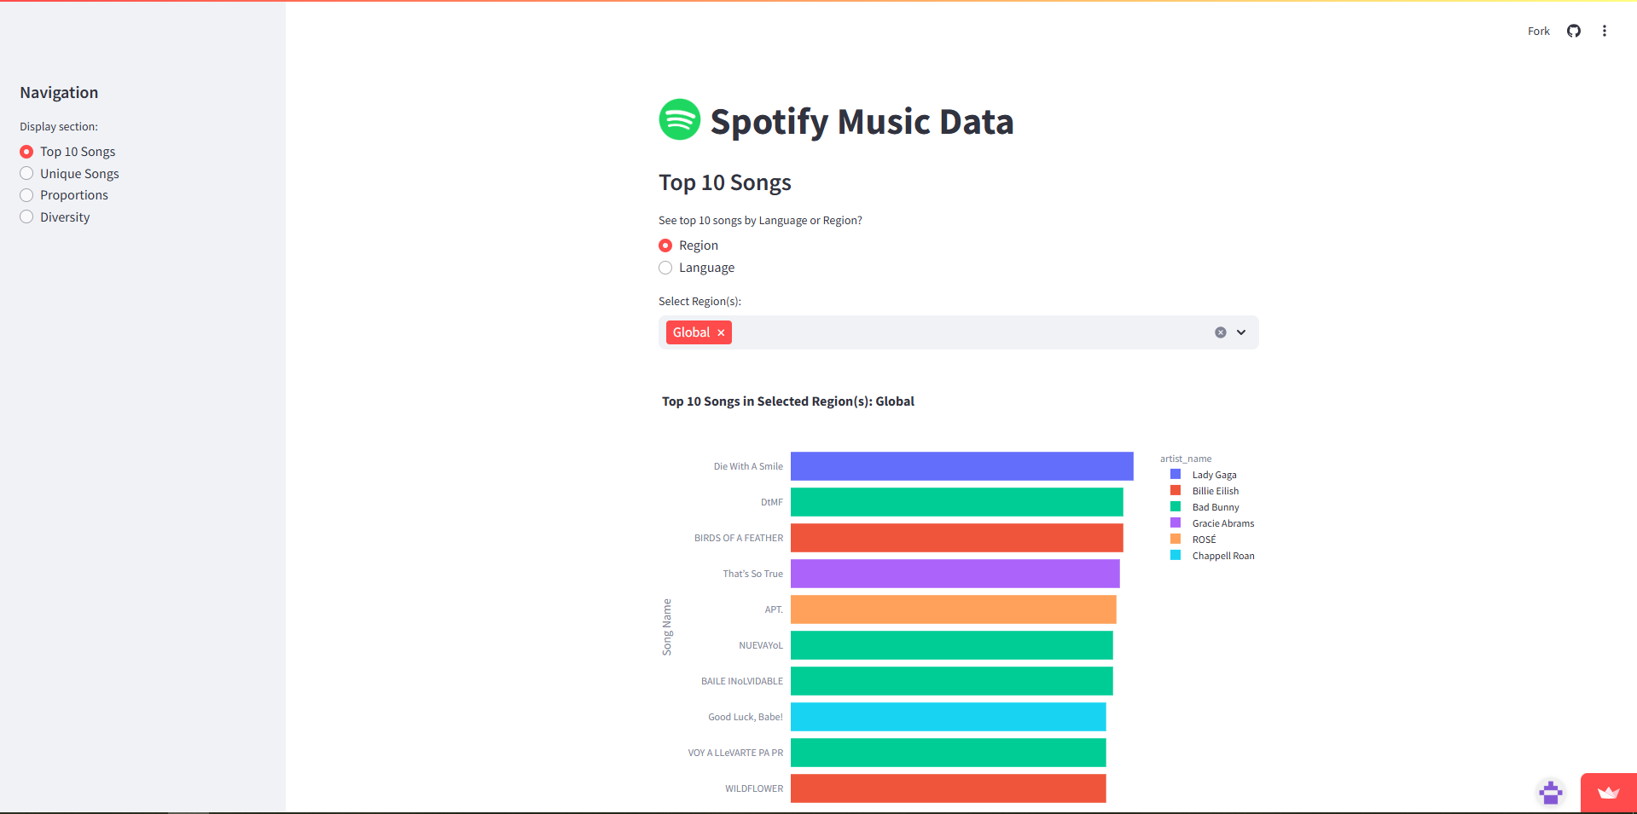Click the GitHub icon in header

tap(1573, 31)
